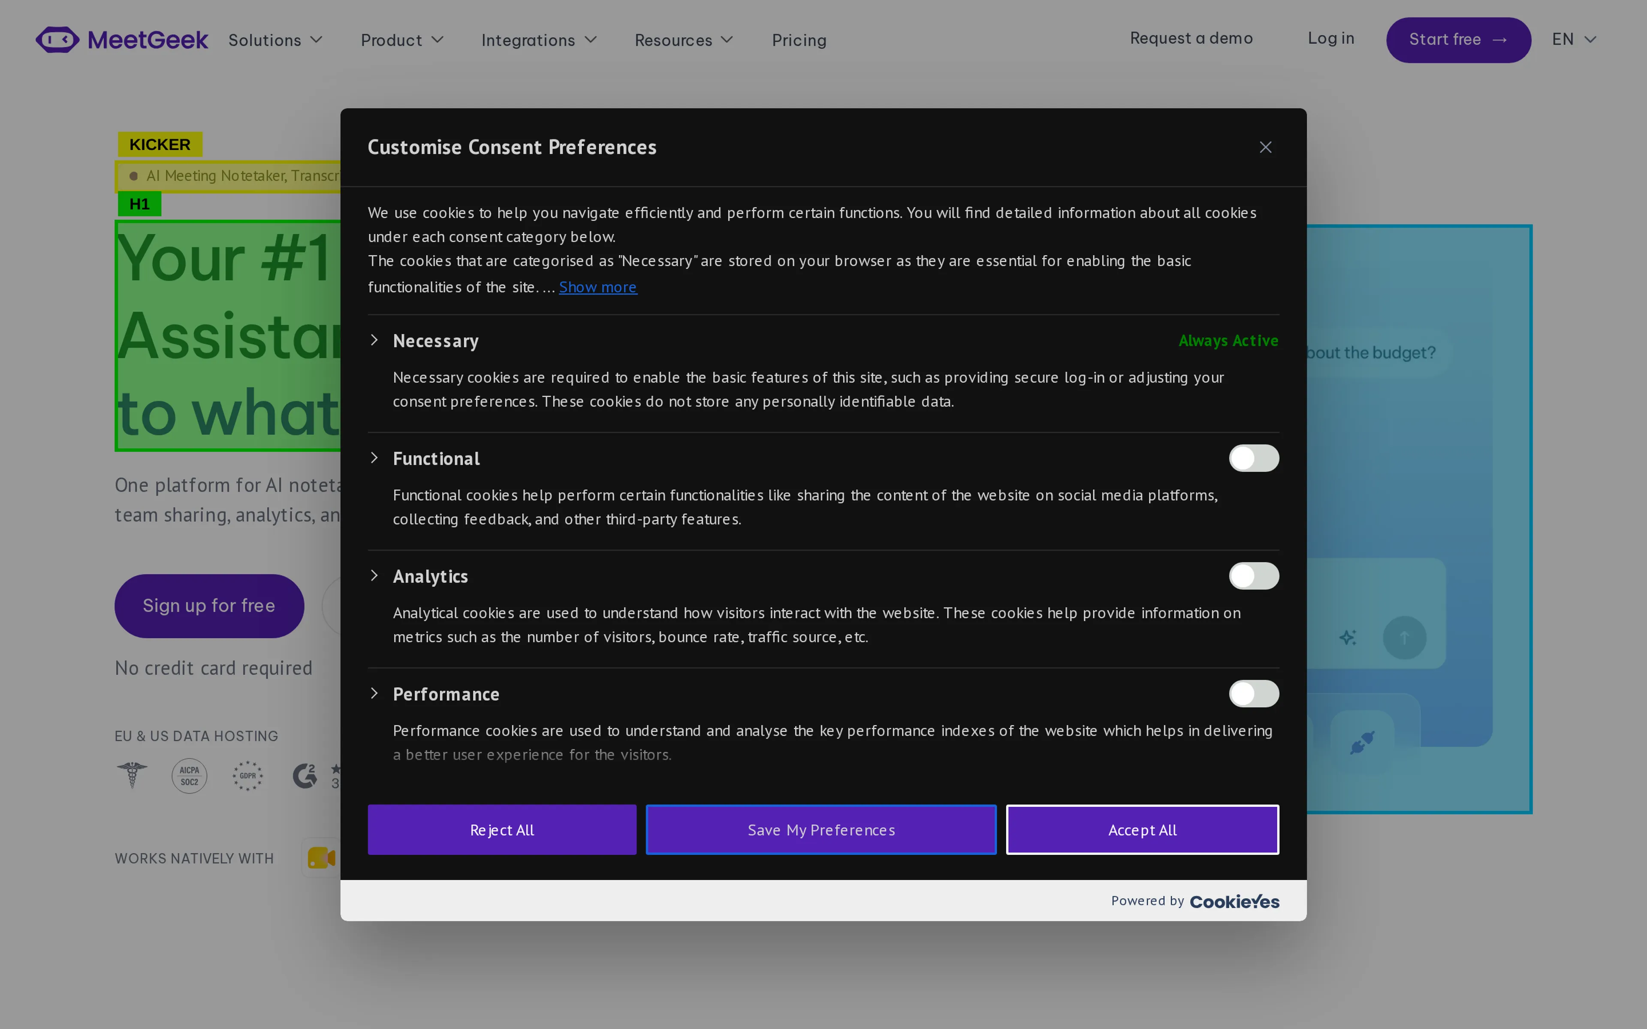Click the send arrow button in chat box

point(1404,638)
